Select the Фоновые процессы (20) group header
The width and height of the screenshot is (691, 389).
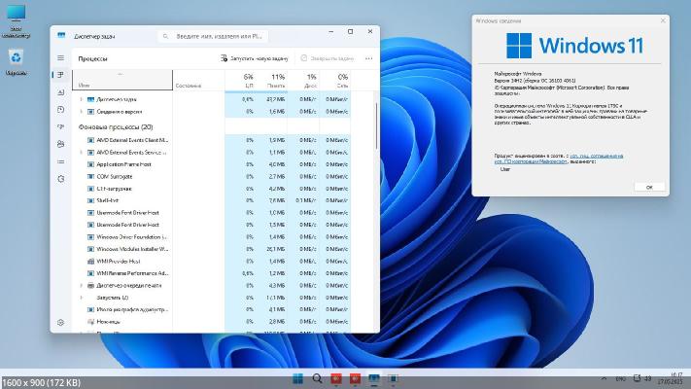116,127
